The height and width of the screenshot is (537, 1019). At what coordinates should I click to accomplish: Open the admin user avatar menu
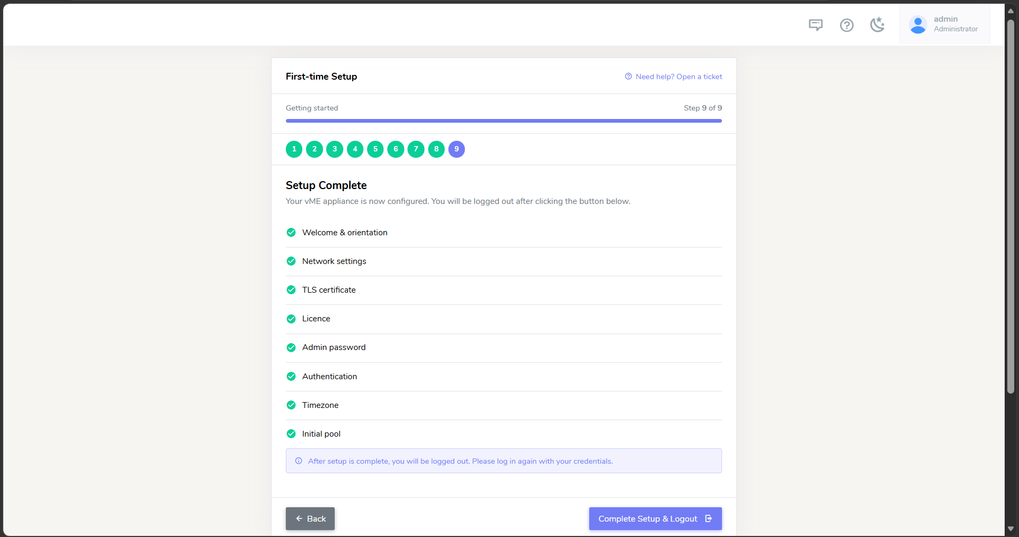[x=918, y=24]
